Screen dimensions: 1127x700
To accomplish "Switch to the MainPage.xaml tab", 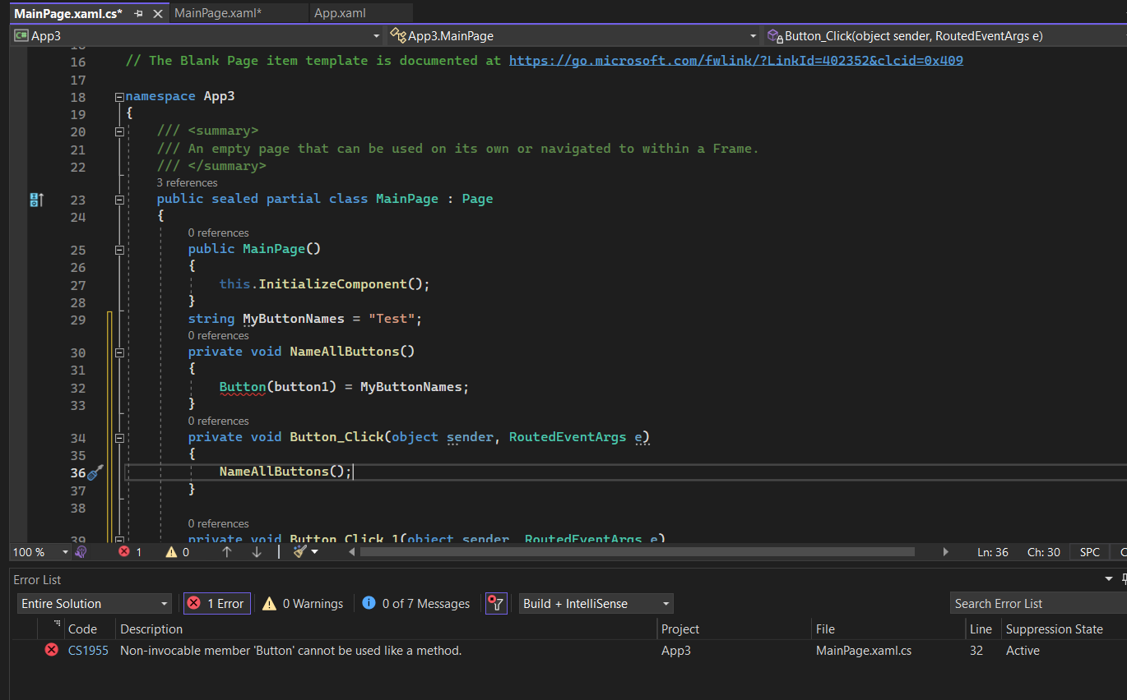I will tap(218, 13).
